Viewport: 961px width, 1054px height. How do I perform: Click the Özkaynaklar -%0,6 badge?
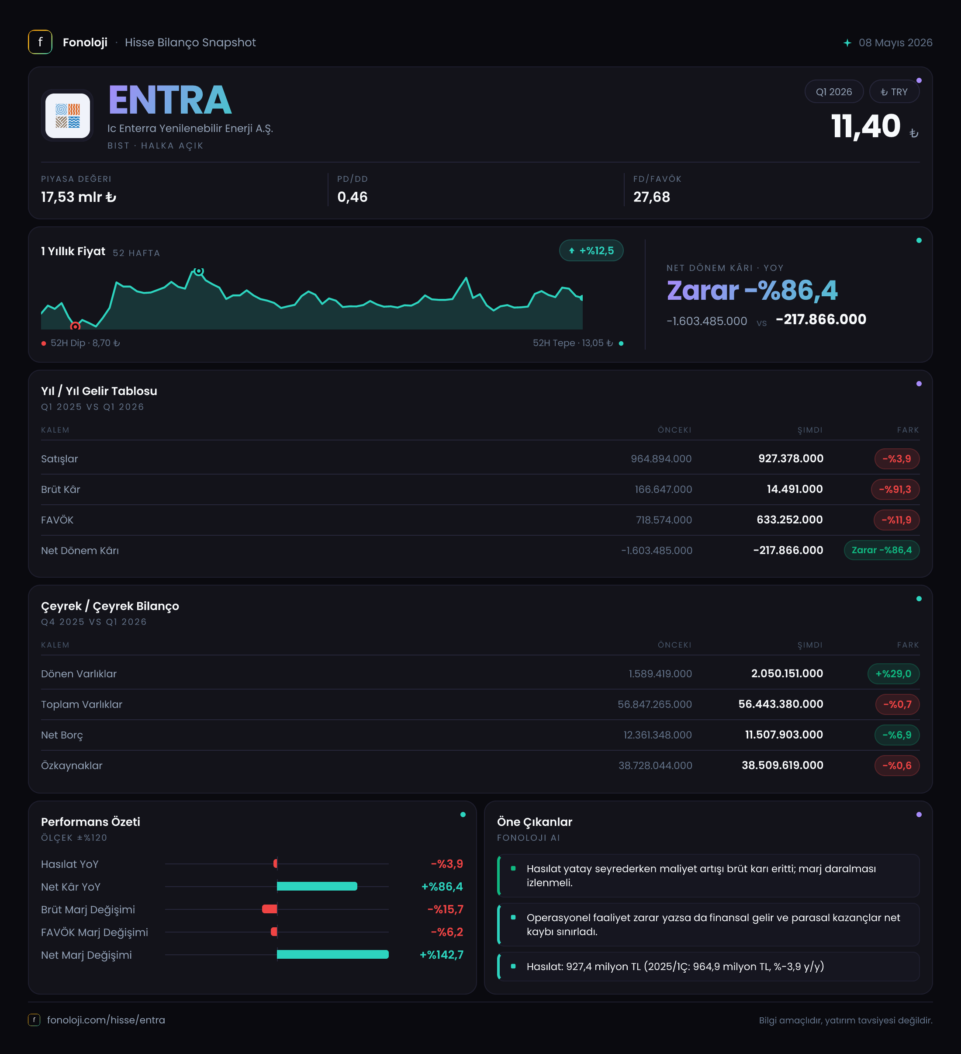[897, 766]
